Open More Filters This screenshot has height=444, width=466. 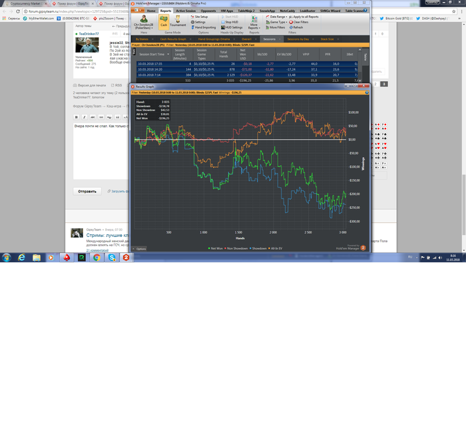(x=275, y=27)
